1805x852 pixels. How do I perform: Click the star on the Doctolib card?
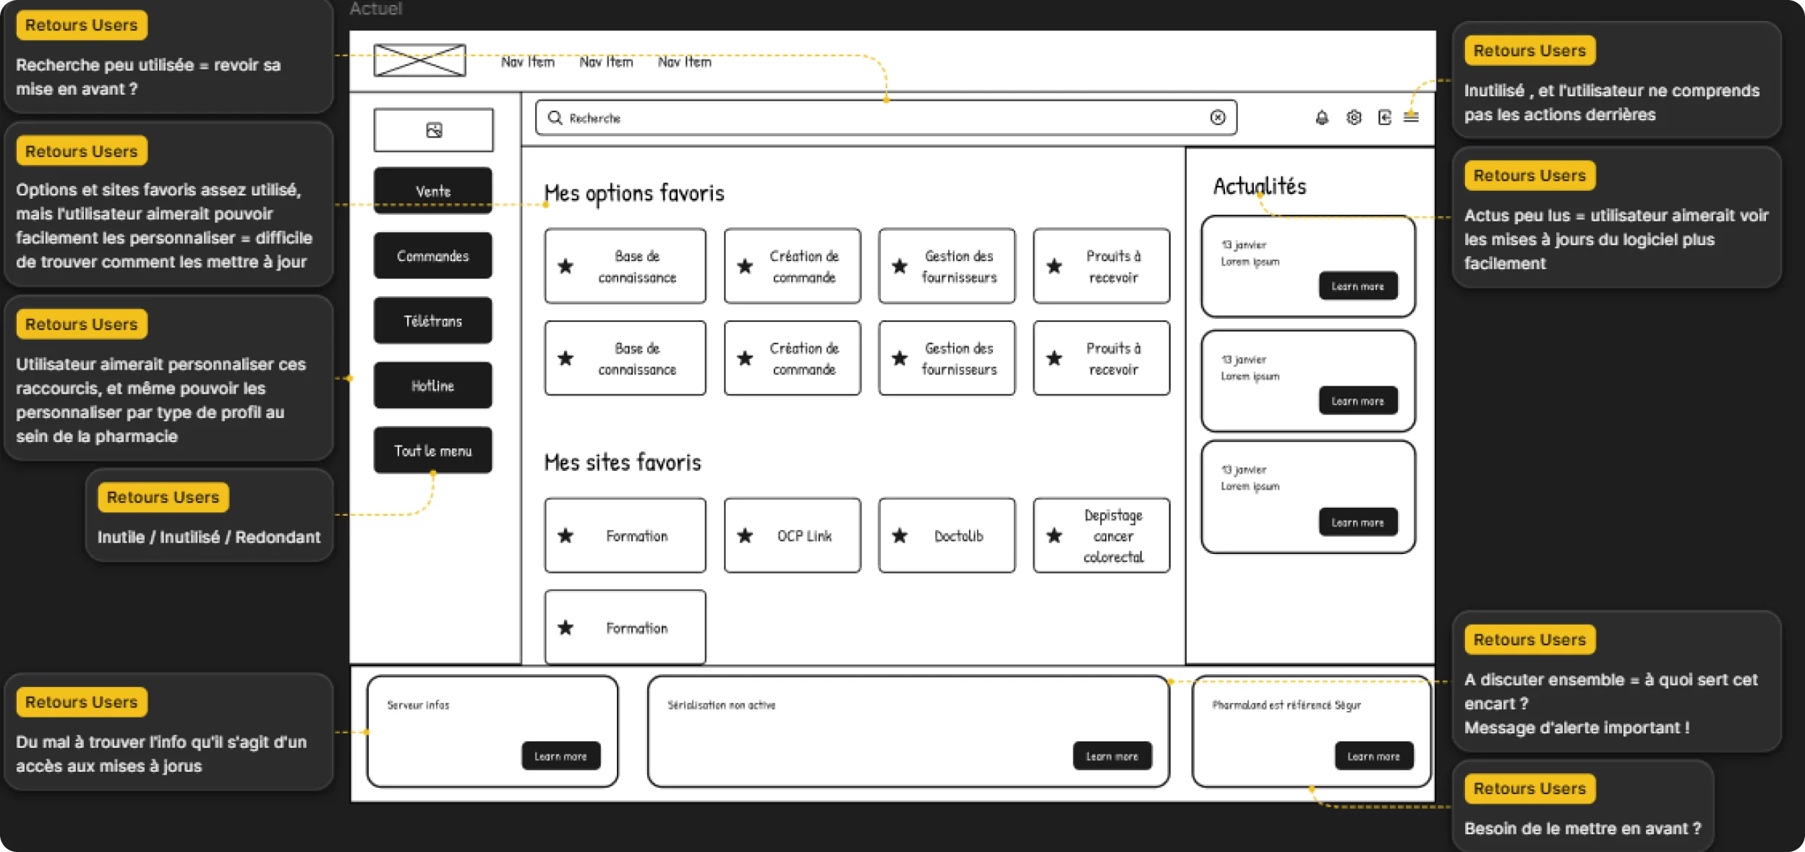pyautogui.click(x=900, y=535)
